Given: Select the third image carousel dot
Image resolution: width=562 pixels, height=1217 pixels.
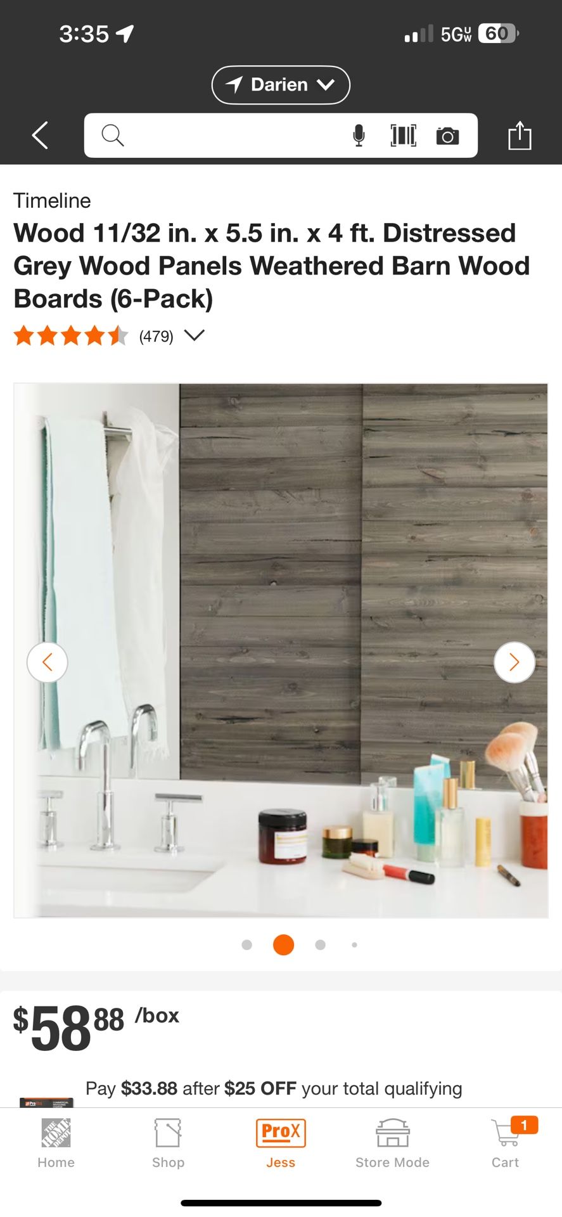Looking at the screenshot, I should 321,944.
